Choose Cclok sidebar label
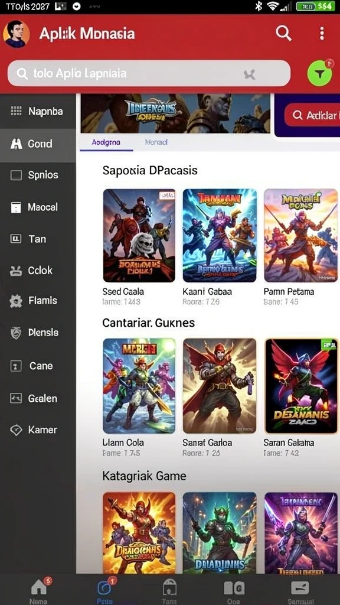The width and height of the screenshot is (340, 605). click(40, 271)
